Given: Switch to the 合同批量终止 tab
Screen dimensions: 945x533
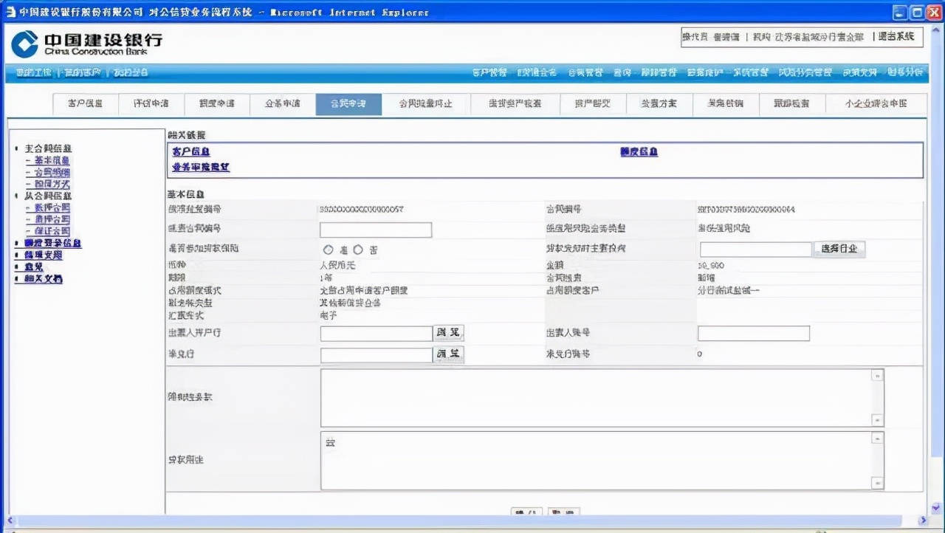Looking at the screenshot, I should click(425, 104).
